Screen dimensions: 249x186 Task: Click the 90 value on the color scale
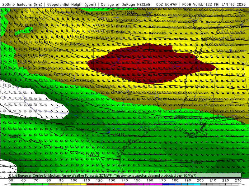(61, 180)
